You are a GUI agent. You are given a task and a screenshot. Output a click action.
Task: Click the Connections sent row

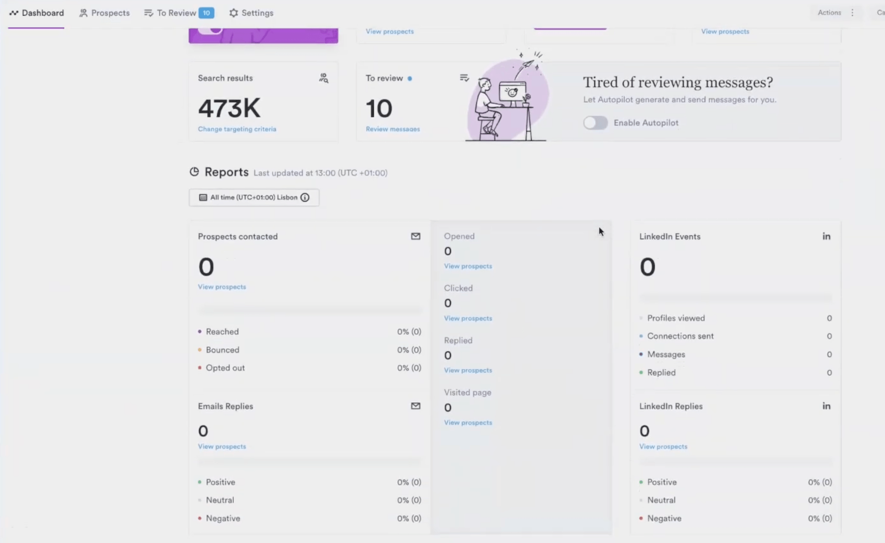pos(736,336)
